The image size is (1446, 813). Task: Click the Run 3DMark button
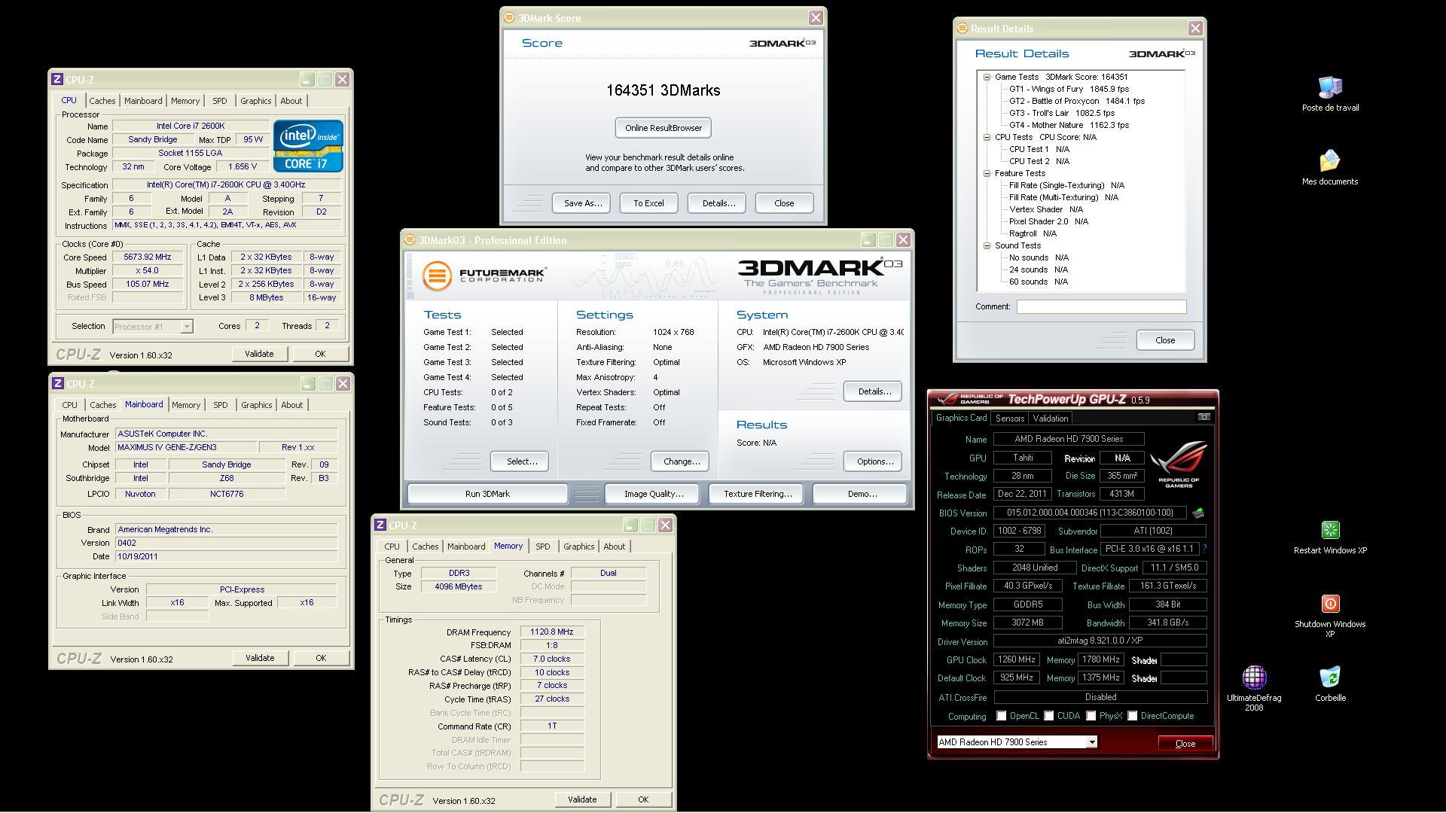[x=487, y=494]
